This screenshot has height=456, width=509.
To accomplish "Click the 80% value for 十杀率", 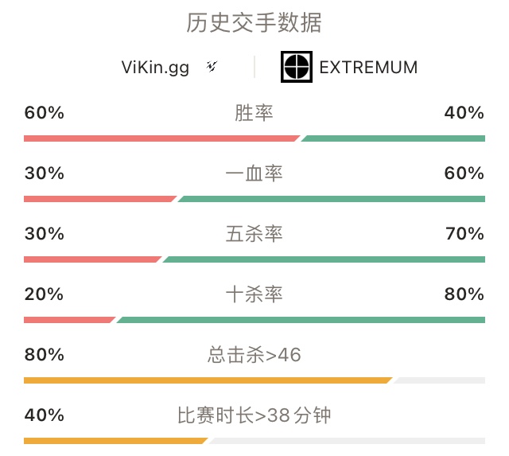I will (464, 294).
